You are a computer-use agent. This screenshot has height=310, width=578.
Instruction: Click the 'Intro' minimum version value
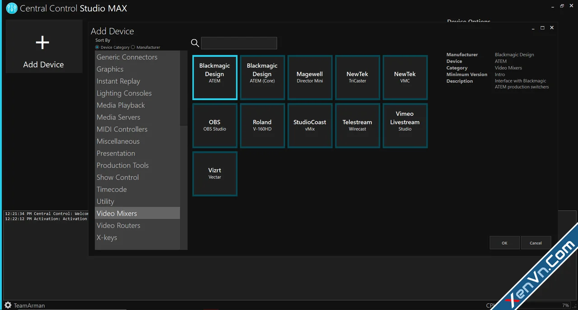[500, 74]
